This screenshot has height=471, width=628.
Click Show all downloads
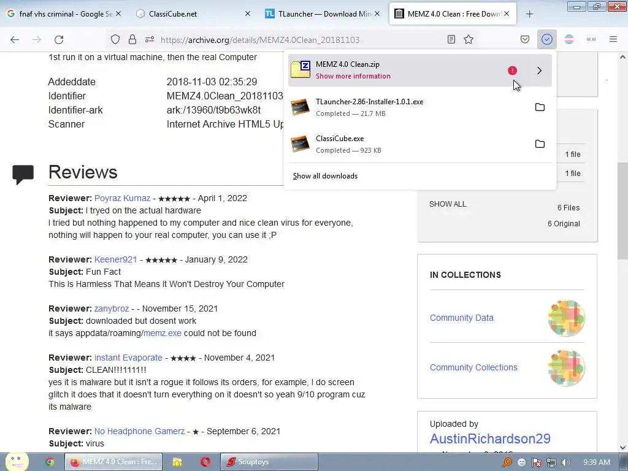click(325, 176)
